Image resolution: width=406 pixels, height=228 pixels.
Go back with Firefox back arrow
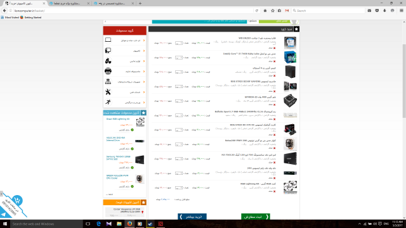pos(4,11)
